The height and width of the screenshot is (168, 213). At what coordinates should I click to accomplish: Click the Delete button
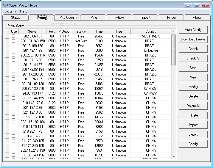[193, 96]
